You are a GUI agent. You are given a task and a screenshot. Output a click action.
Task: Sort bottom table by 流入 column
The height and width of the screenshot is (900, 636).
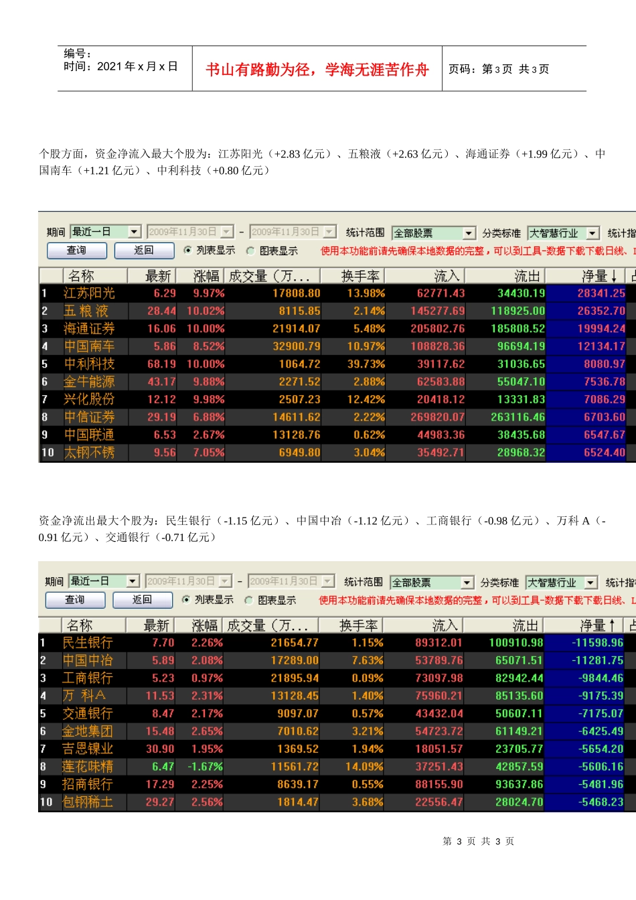tap(423, 625)
